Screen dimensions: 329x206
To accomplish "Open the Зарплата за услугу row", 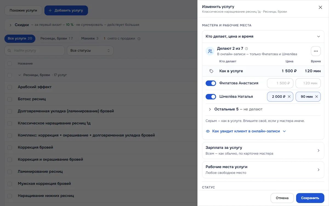I will [x=263, y=151].
